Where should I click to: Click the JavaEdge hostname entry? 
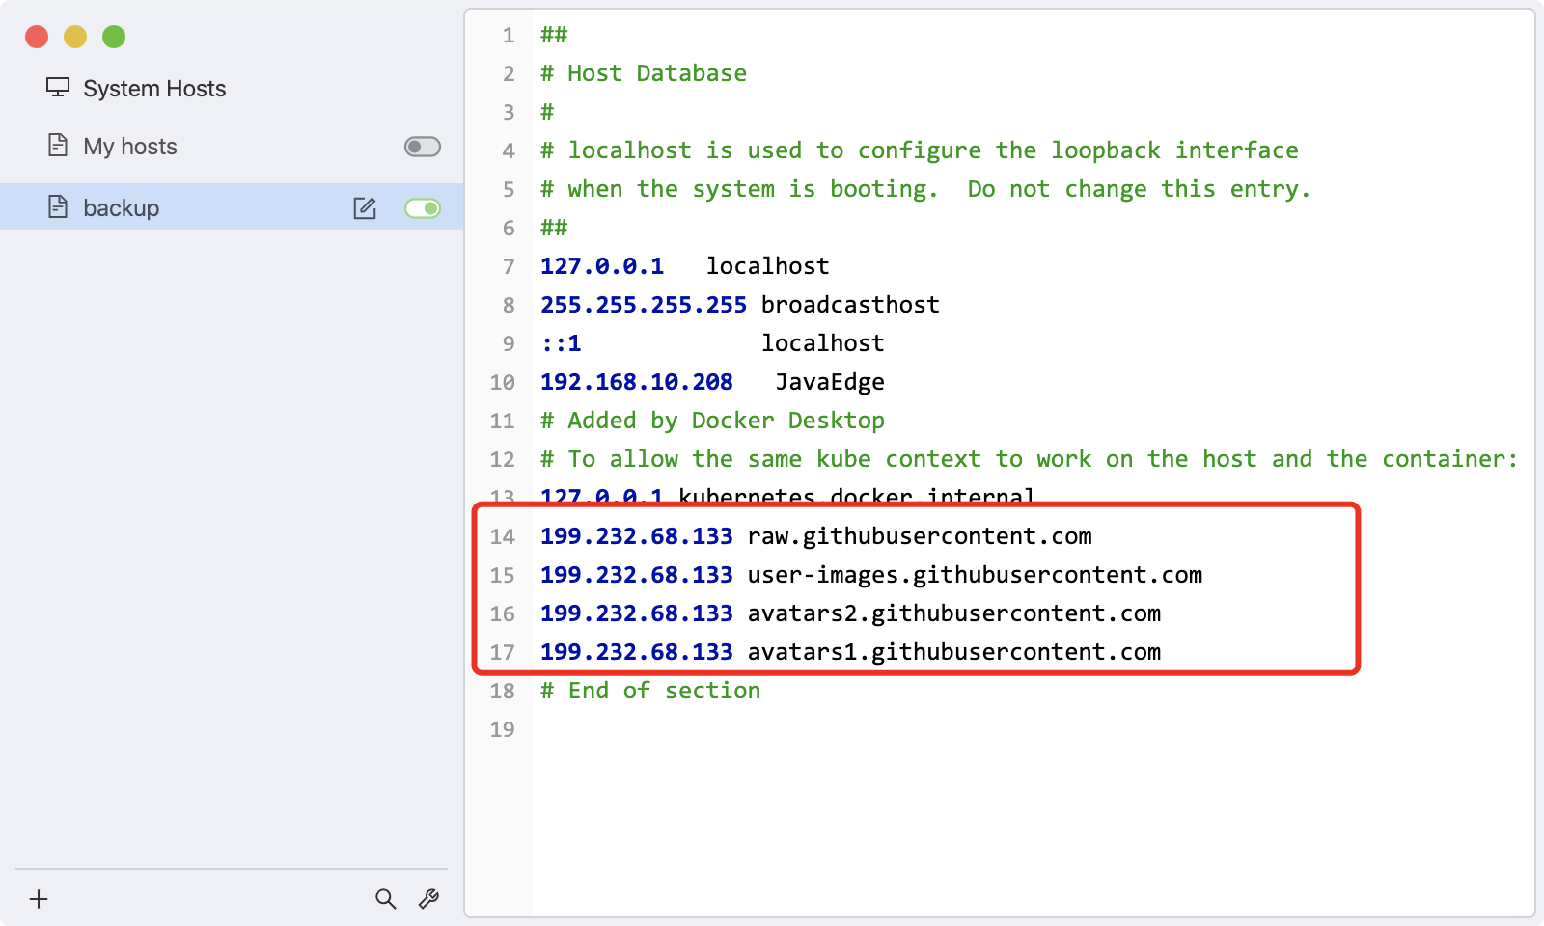click(831, 381)
